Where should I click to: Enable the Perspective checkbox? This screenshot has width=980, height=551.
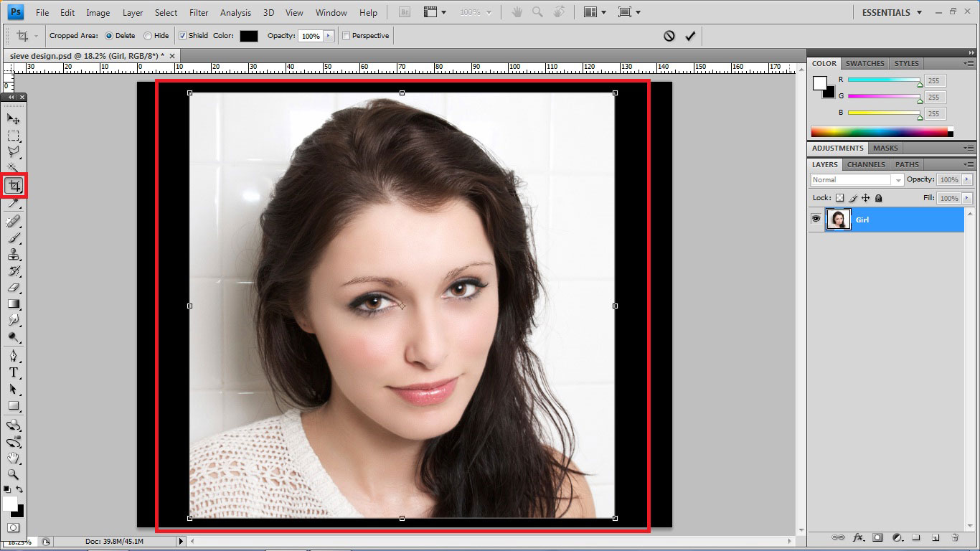tap(347, 36)
